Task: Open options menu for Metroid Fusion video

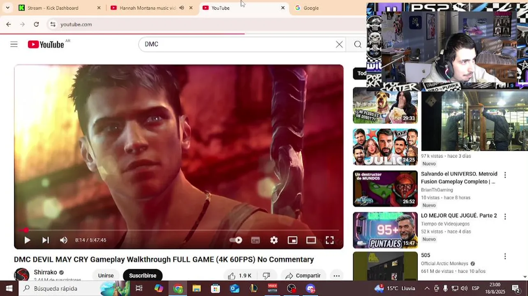Action: click(x=505, y=175)
